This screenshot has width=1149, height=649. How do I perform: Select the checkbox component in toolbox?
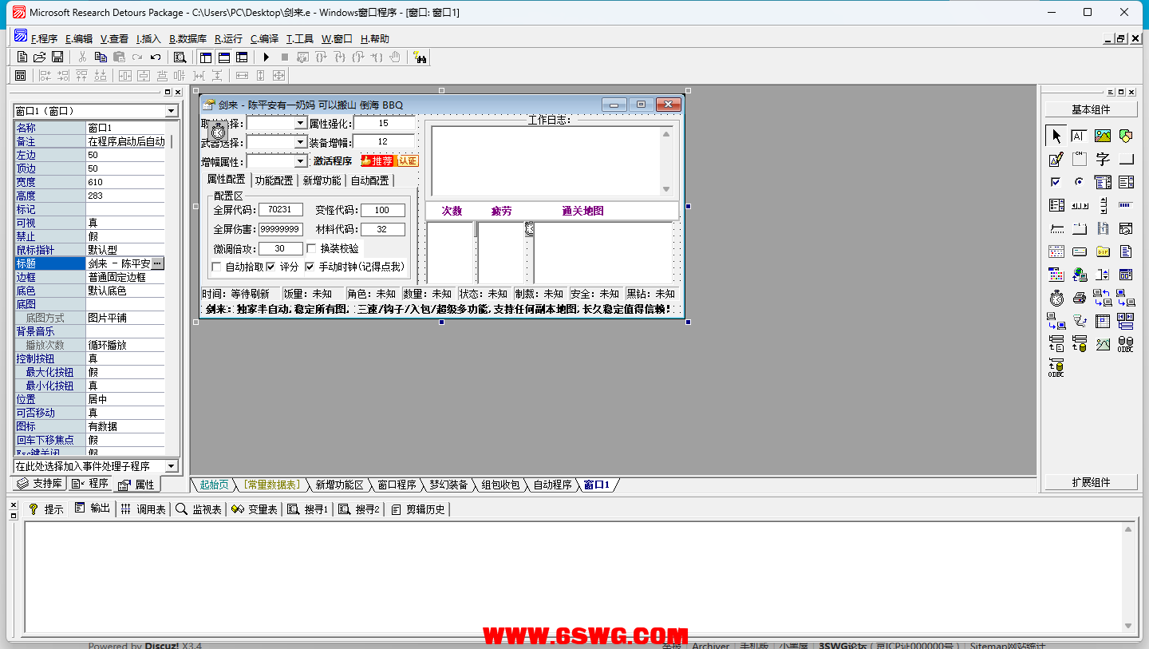point(1056,182)
